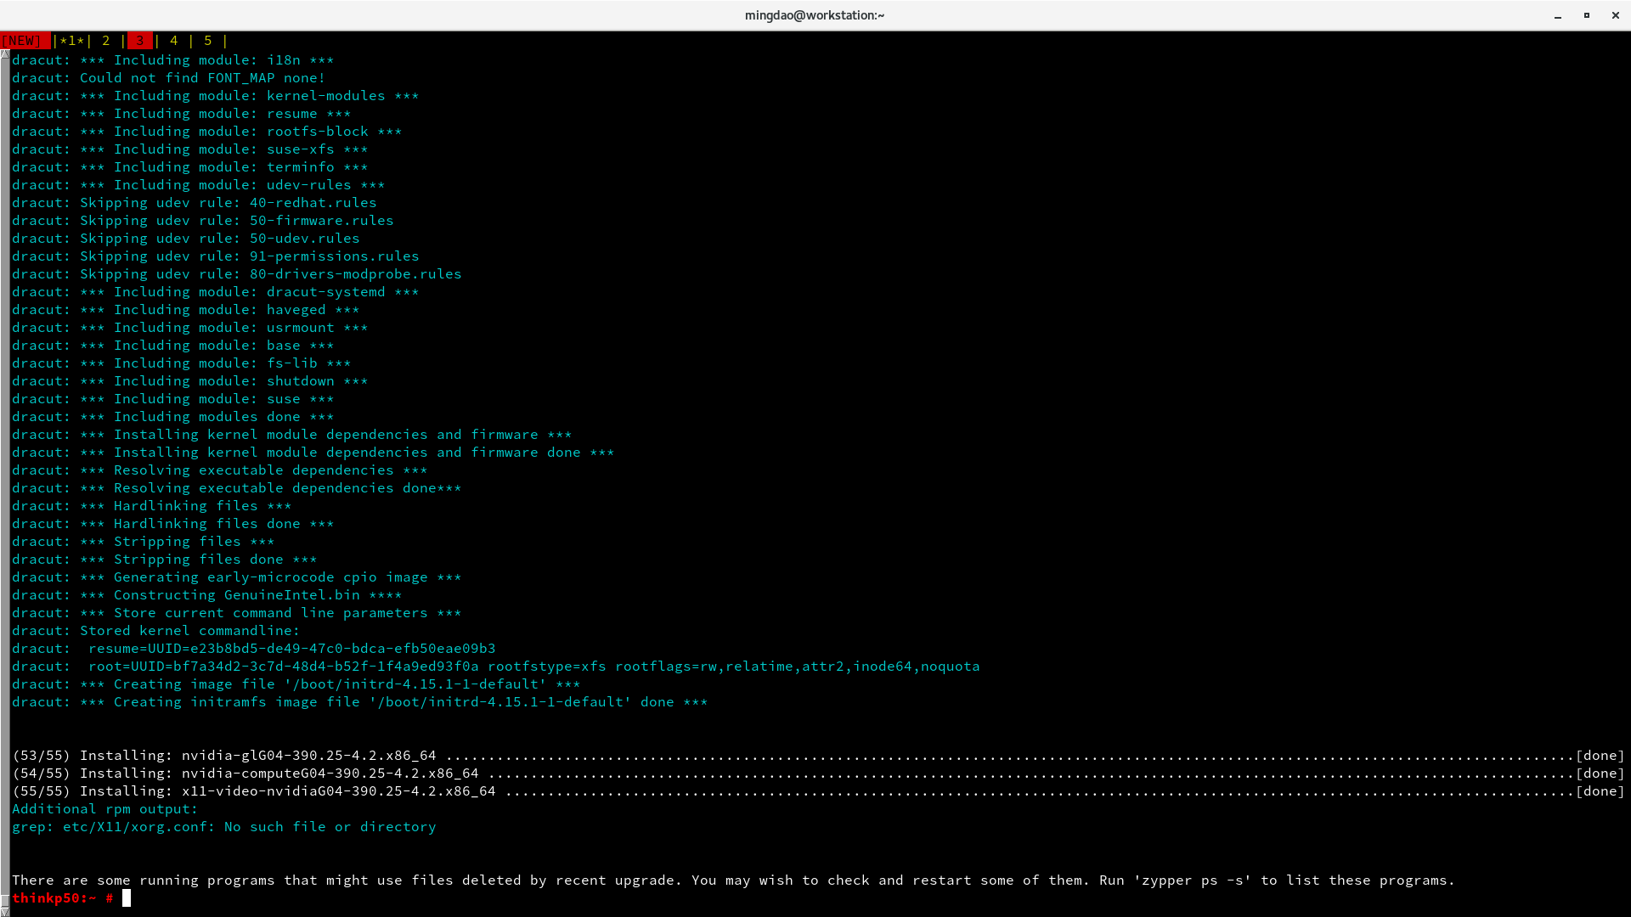Click the 'Including module: suse-xfs' line
Viewport: 1631px width, 917px height.
(x=190, y=149)
